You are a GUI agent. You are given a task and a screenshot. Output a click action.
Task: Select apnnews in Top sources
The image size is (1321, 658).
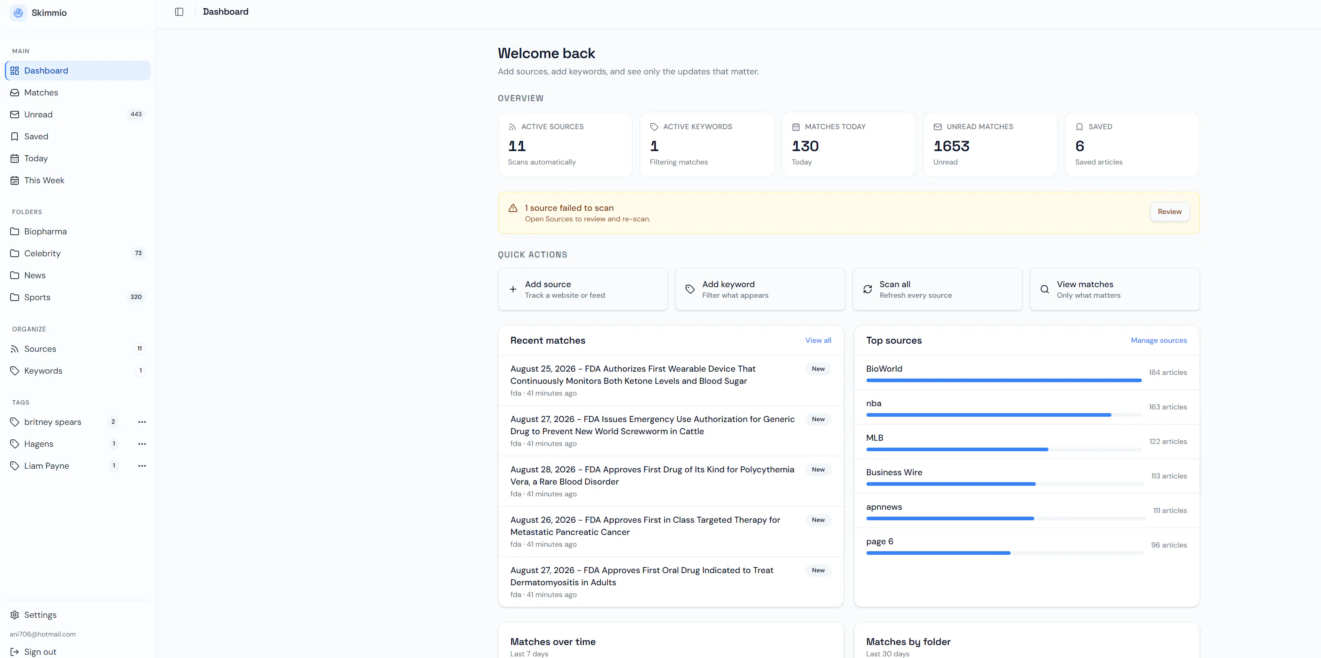[x=1026, y=511]
